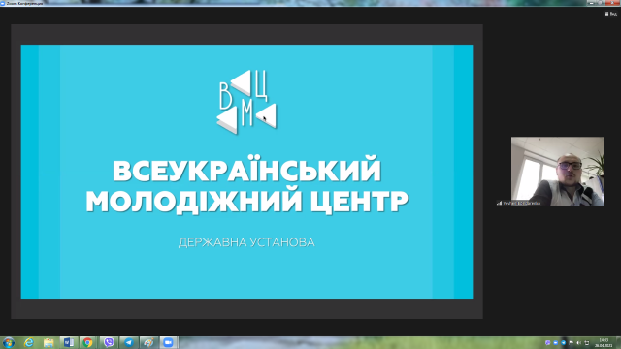Click the 'ДЕРЖАВНА УСТАНОВА' subtitle text
621x349 pixels.
point(246,242)
